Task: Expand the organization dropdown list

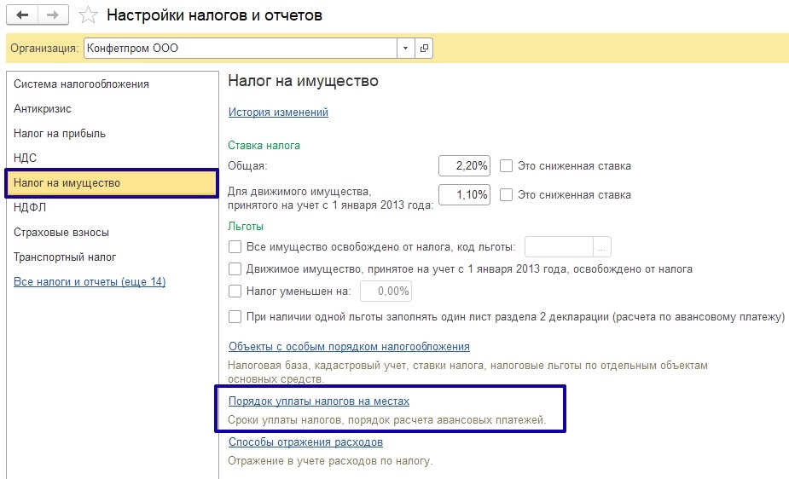Action: (x=406, y=49)
